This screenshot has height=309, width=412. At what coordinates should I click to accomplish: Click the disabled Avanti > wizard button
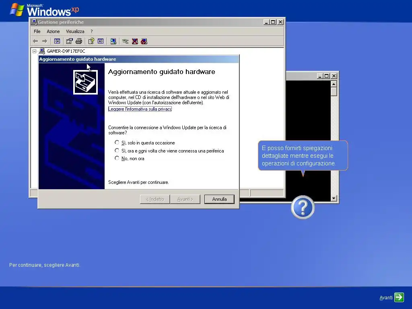(185, 199)
